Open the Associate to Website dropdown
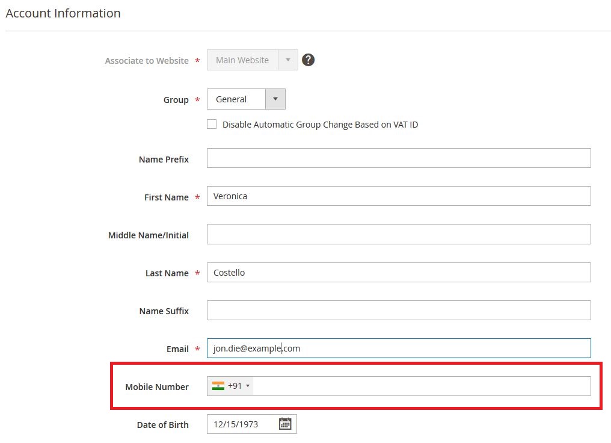 click(252, 60)
